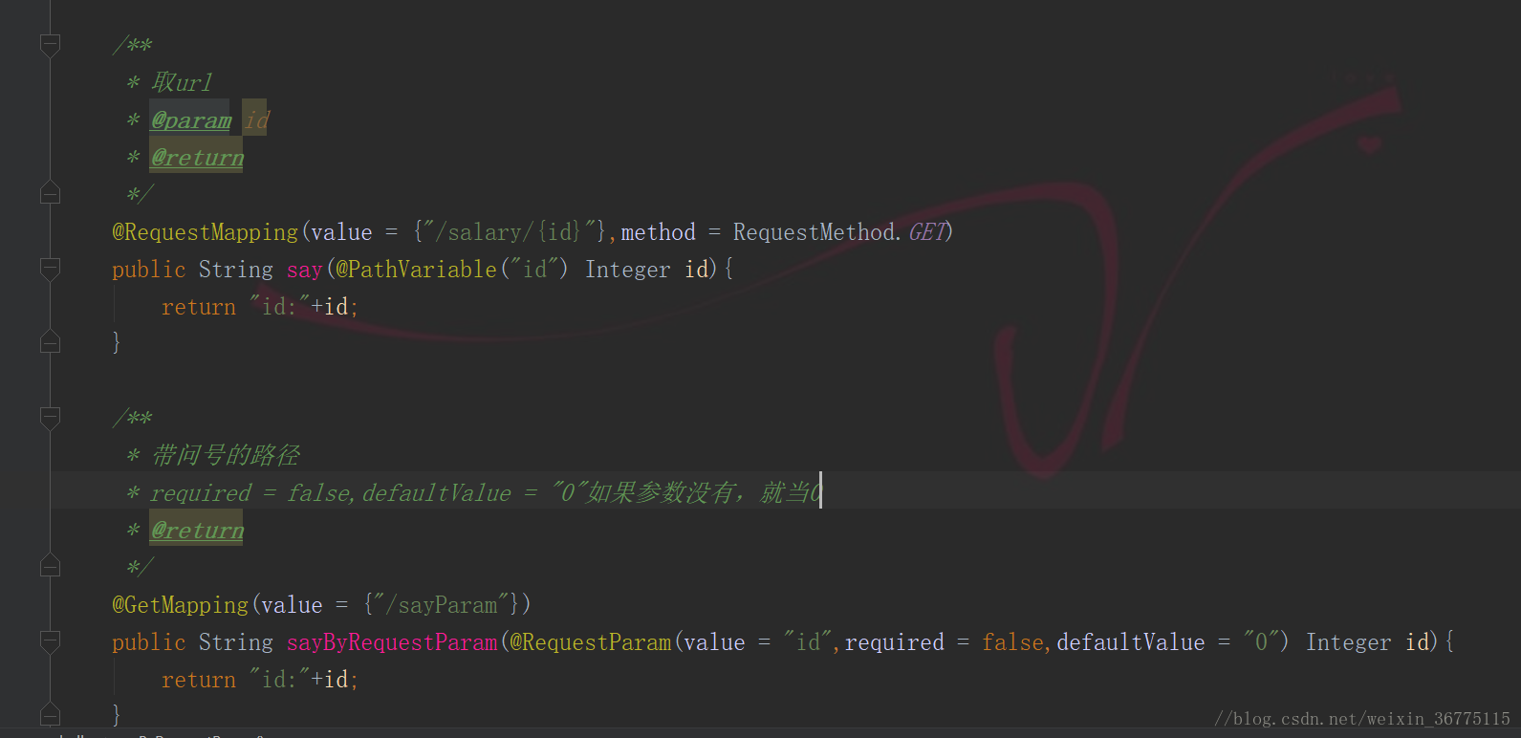Click the closing fold marker of sayByRequestParam method

(x=51, y=713)
